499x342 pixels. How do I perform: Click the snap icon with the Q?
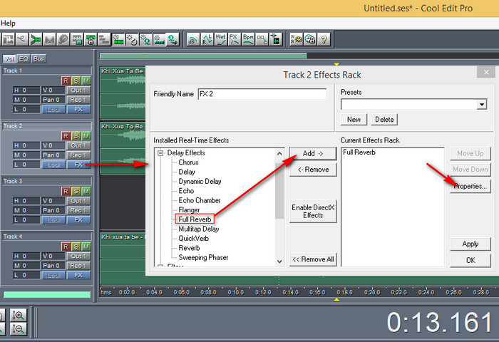(145, 40)
